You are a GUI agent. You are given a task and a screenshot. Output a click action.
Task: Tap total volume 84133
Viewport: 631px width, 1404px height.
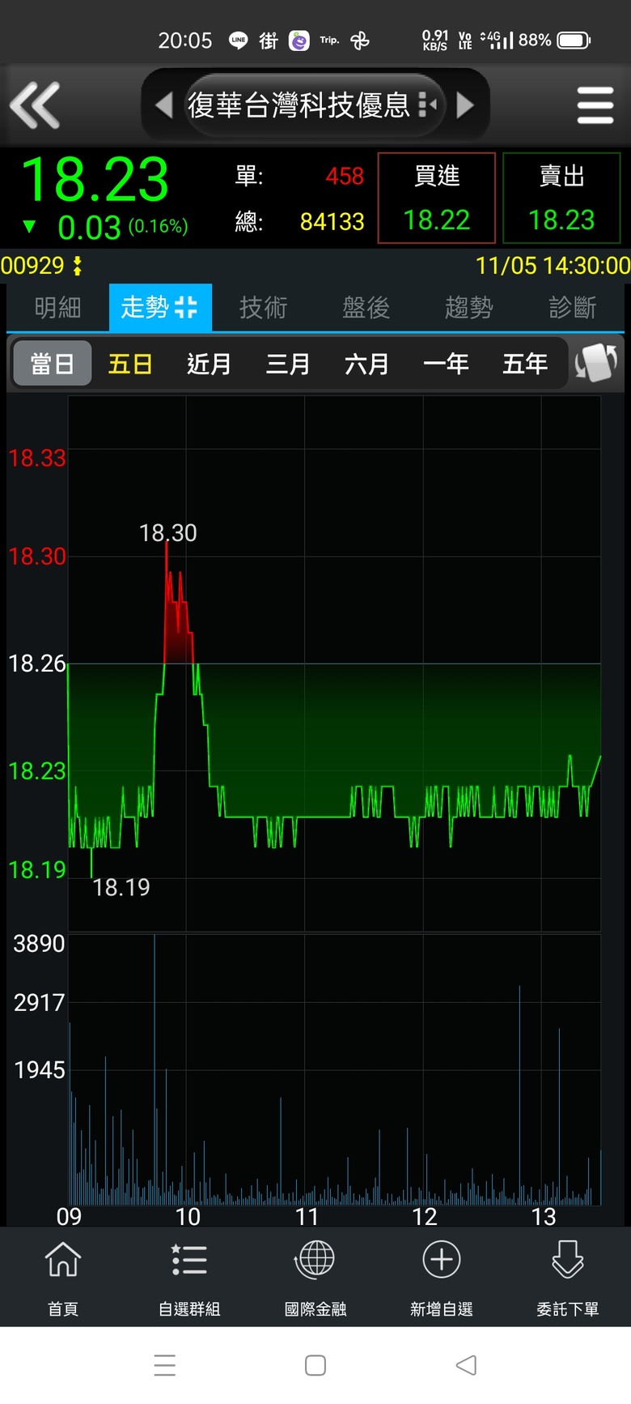(x=332, y=221)
